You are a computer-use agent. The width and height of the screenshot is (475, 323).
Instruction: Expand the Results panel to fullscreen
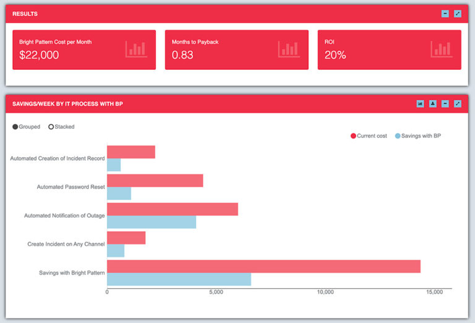pyautogui.click(x=458, y=14)
